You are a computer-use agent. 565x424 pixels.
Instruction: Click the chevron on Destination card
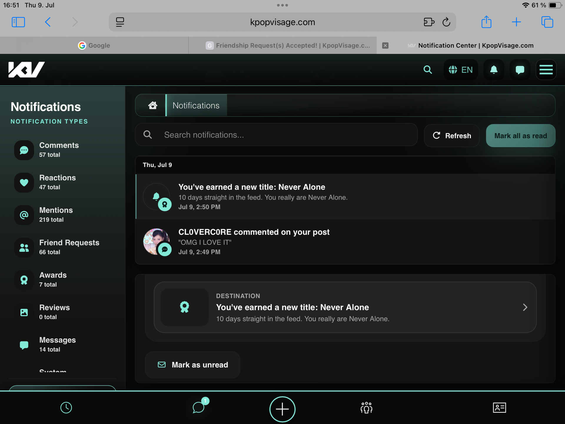coord(525,307)
